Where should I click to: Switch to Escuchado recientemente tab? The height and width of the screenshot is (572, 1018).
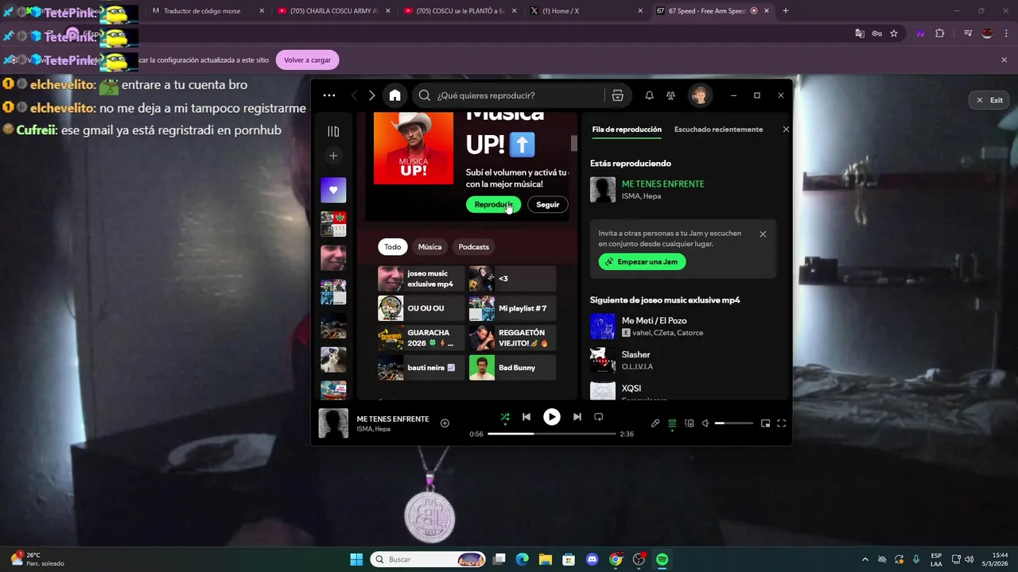718,129
